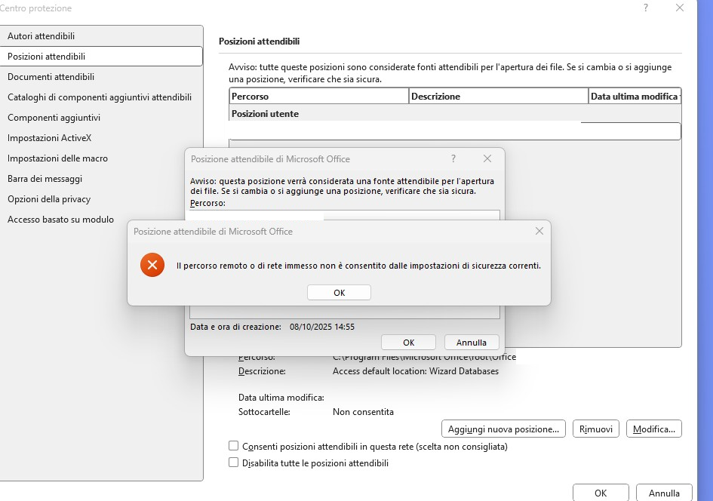Open Impostazioni ActiveX section
Viewport: 713px width, 501px height.
101,138
